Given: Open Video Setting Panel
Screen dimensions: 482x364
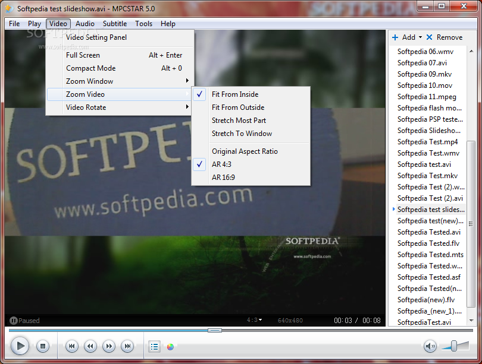Looking at the screenshot, I should click(118, 37).
